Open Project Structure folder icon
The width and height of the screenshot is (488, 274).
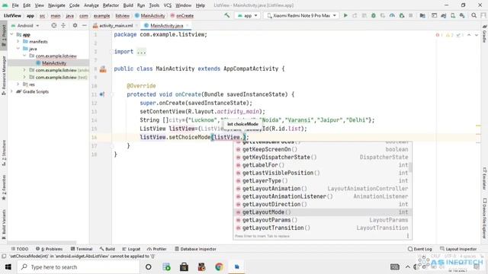422,15
